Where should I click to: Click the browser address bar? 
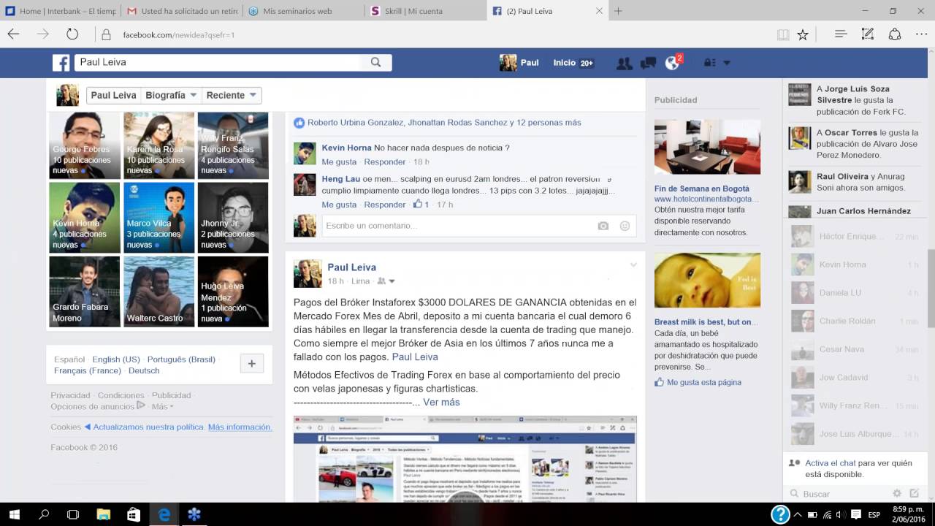click(438, 34)
